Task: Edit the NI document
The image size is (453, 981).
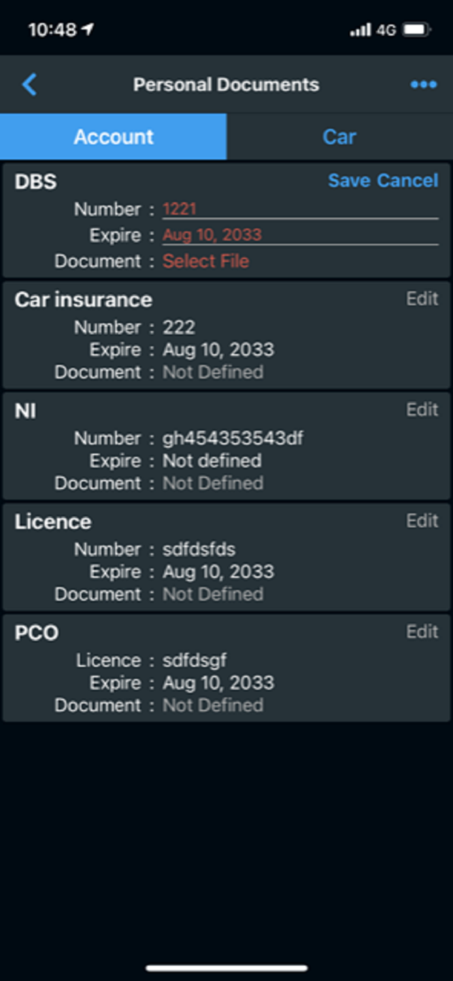Action: click(x=422, y=409)
